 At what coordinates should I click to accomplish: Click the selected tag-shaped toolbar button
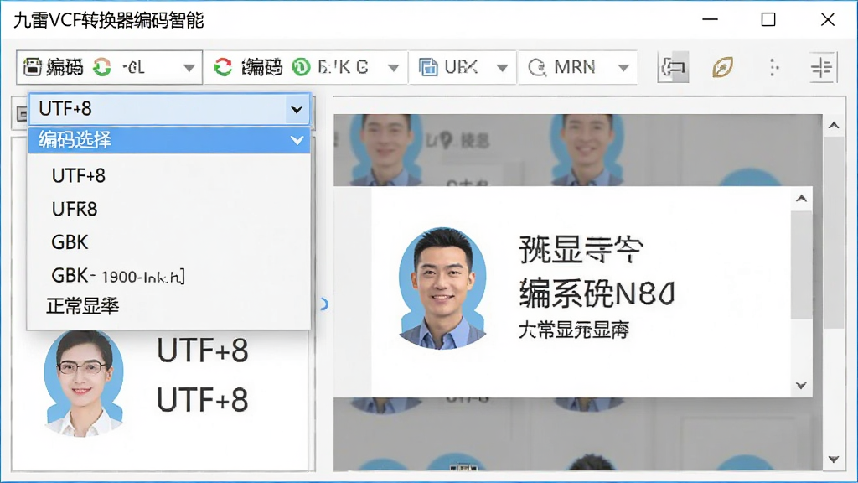(673, 67)
